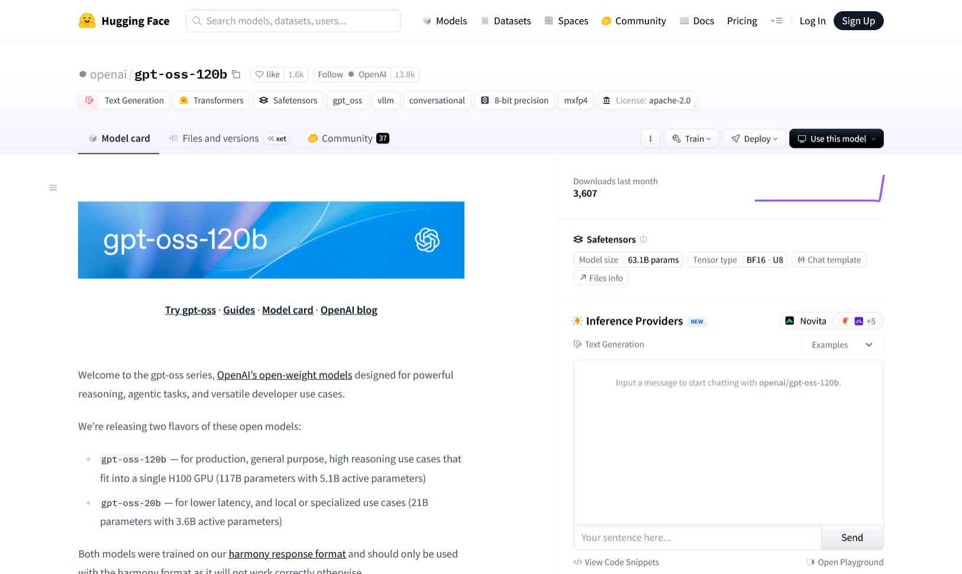This screenshot has width=962, height=574.
Task: Open the Community tab with 37 discussions
Action: 348,138
